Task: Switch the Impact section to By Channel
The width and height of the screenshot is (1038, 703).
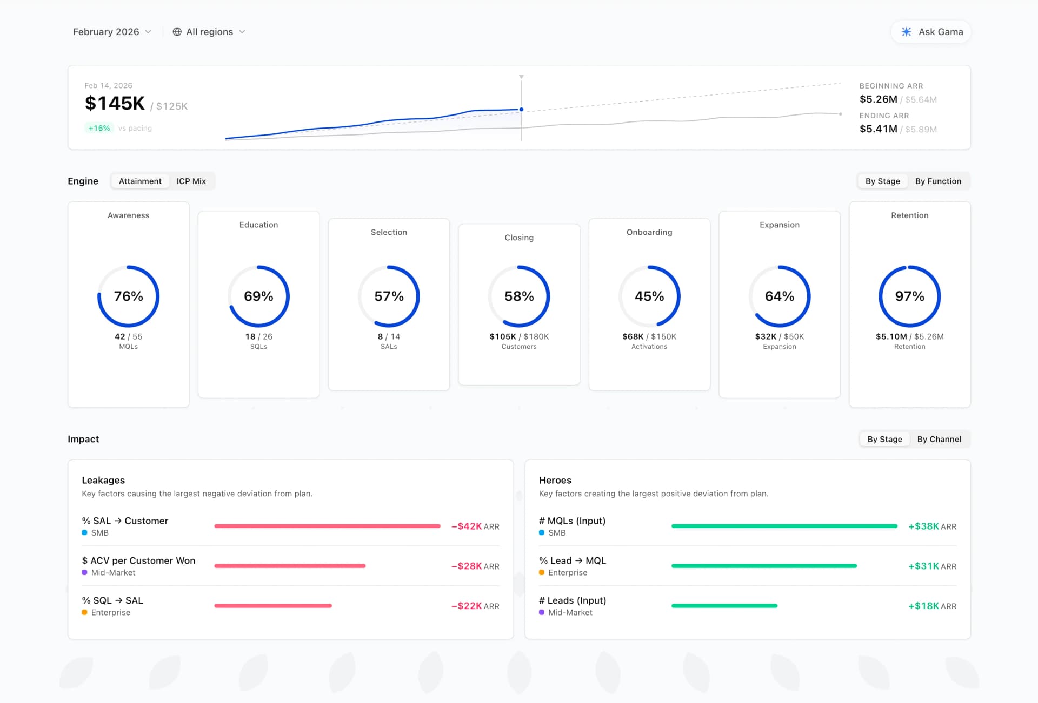Action: pos(940,439)
